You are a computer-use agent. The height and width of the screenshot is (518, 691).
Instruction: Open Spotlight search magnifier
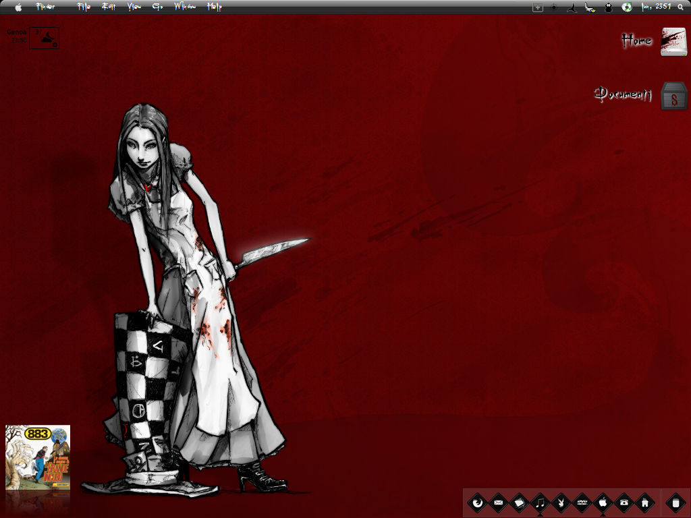click(x=682, y=7)
